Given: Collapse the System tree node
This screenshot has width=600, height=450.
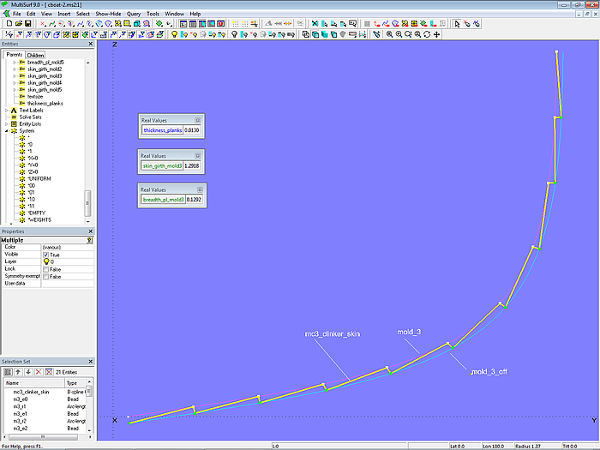Looking at the screenshot, I should 6,131.
